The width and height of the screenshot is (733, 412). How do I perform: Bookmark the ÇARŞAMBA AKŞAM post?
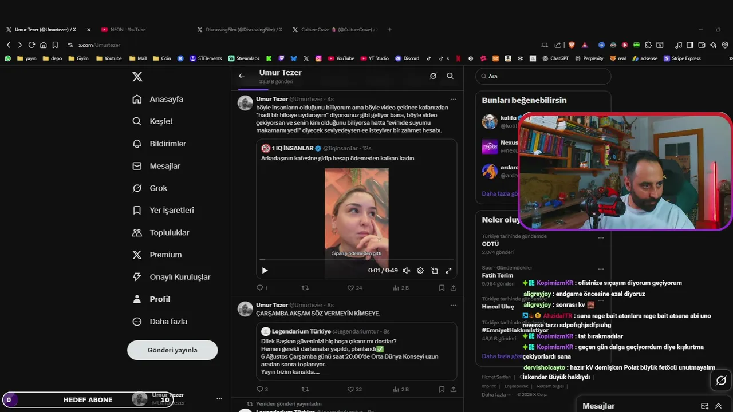[x=442, y=389]
